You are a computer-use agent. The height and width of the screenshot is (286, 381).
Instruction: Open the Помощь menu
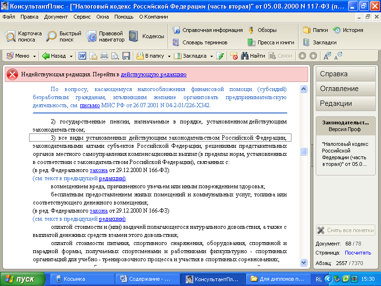tap(124, 17)
